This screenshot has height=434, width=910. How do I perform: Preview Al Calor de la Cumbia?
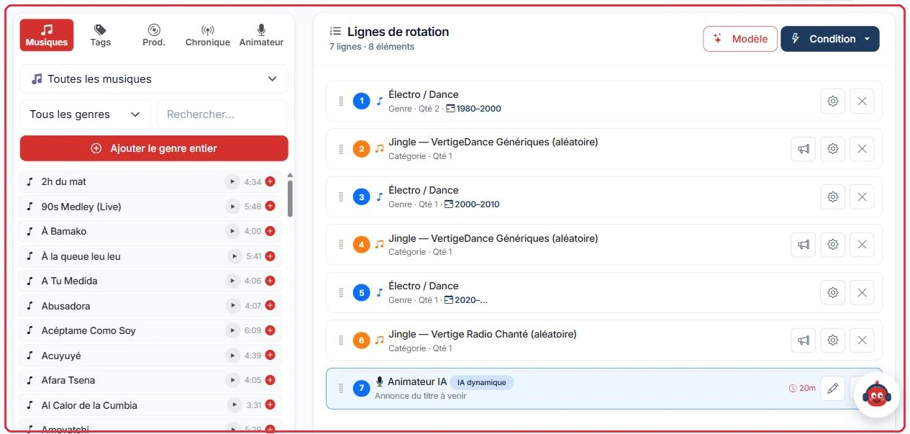point(234,405)
